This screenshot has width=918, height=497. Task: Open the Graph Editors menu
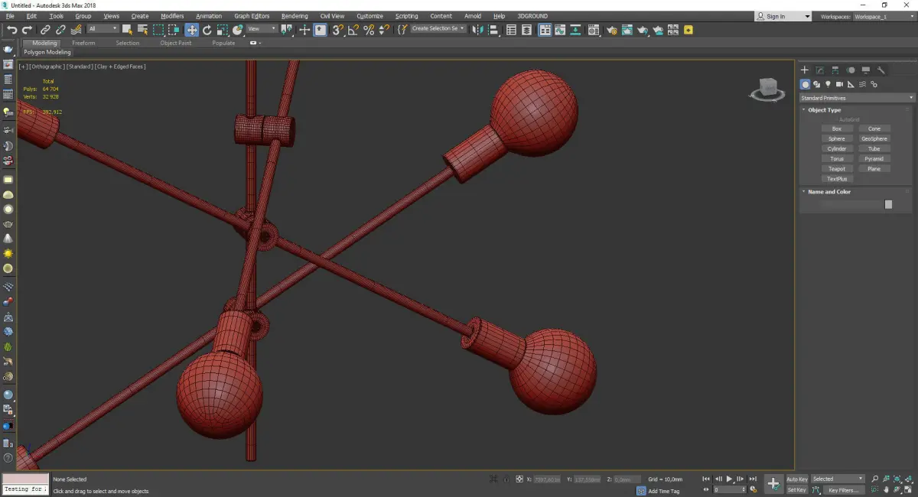(x=252, y=16)
